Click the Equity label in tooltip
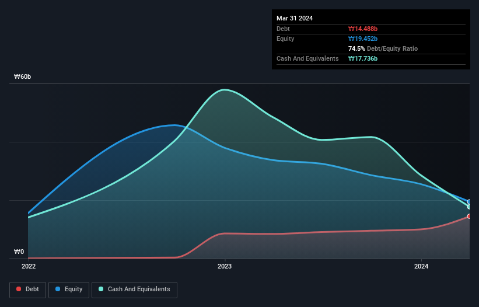The image size is (479, 307). 285,39
